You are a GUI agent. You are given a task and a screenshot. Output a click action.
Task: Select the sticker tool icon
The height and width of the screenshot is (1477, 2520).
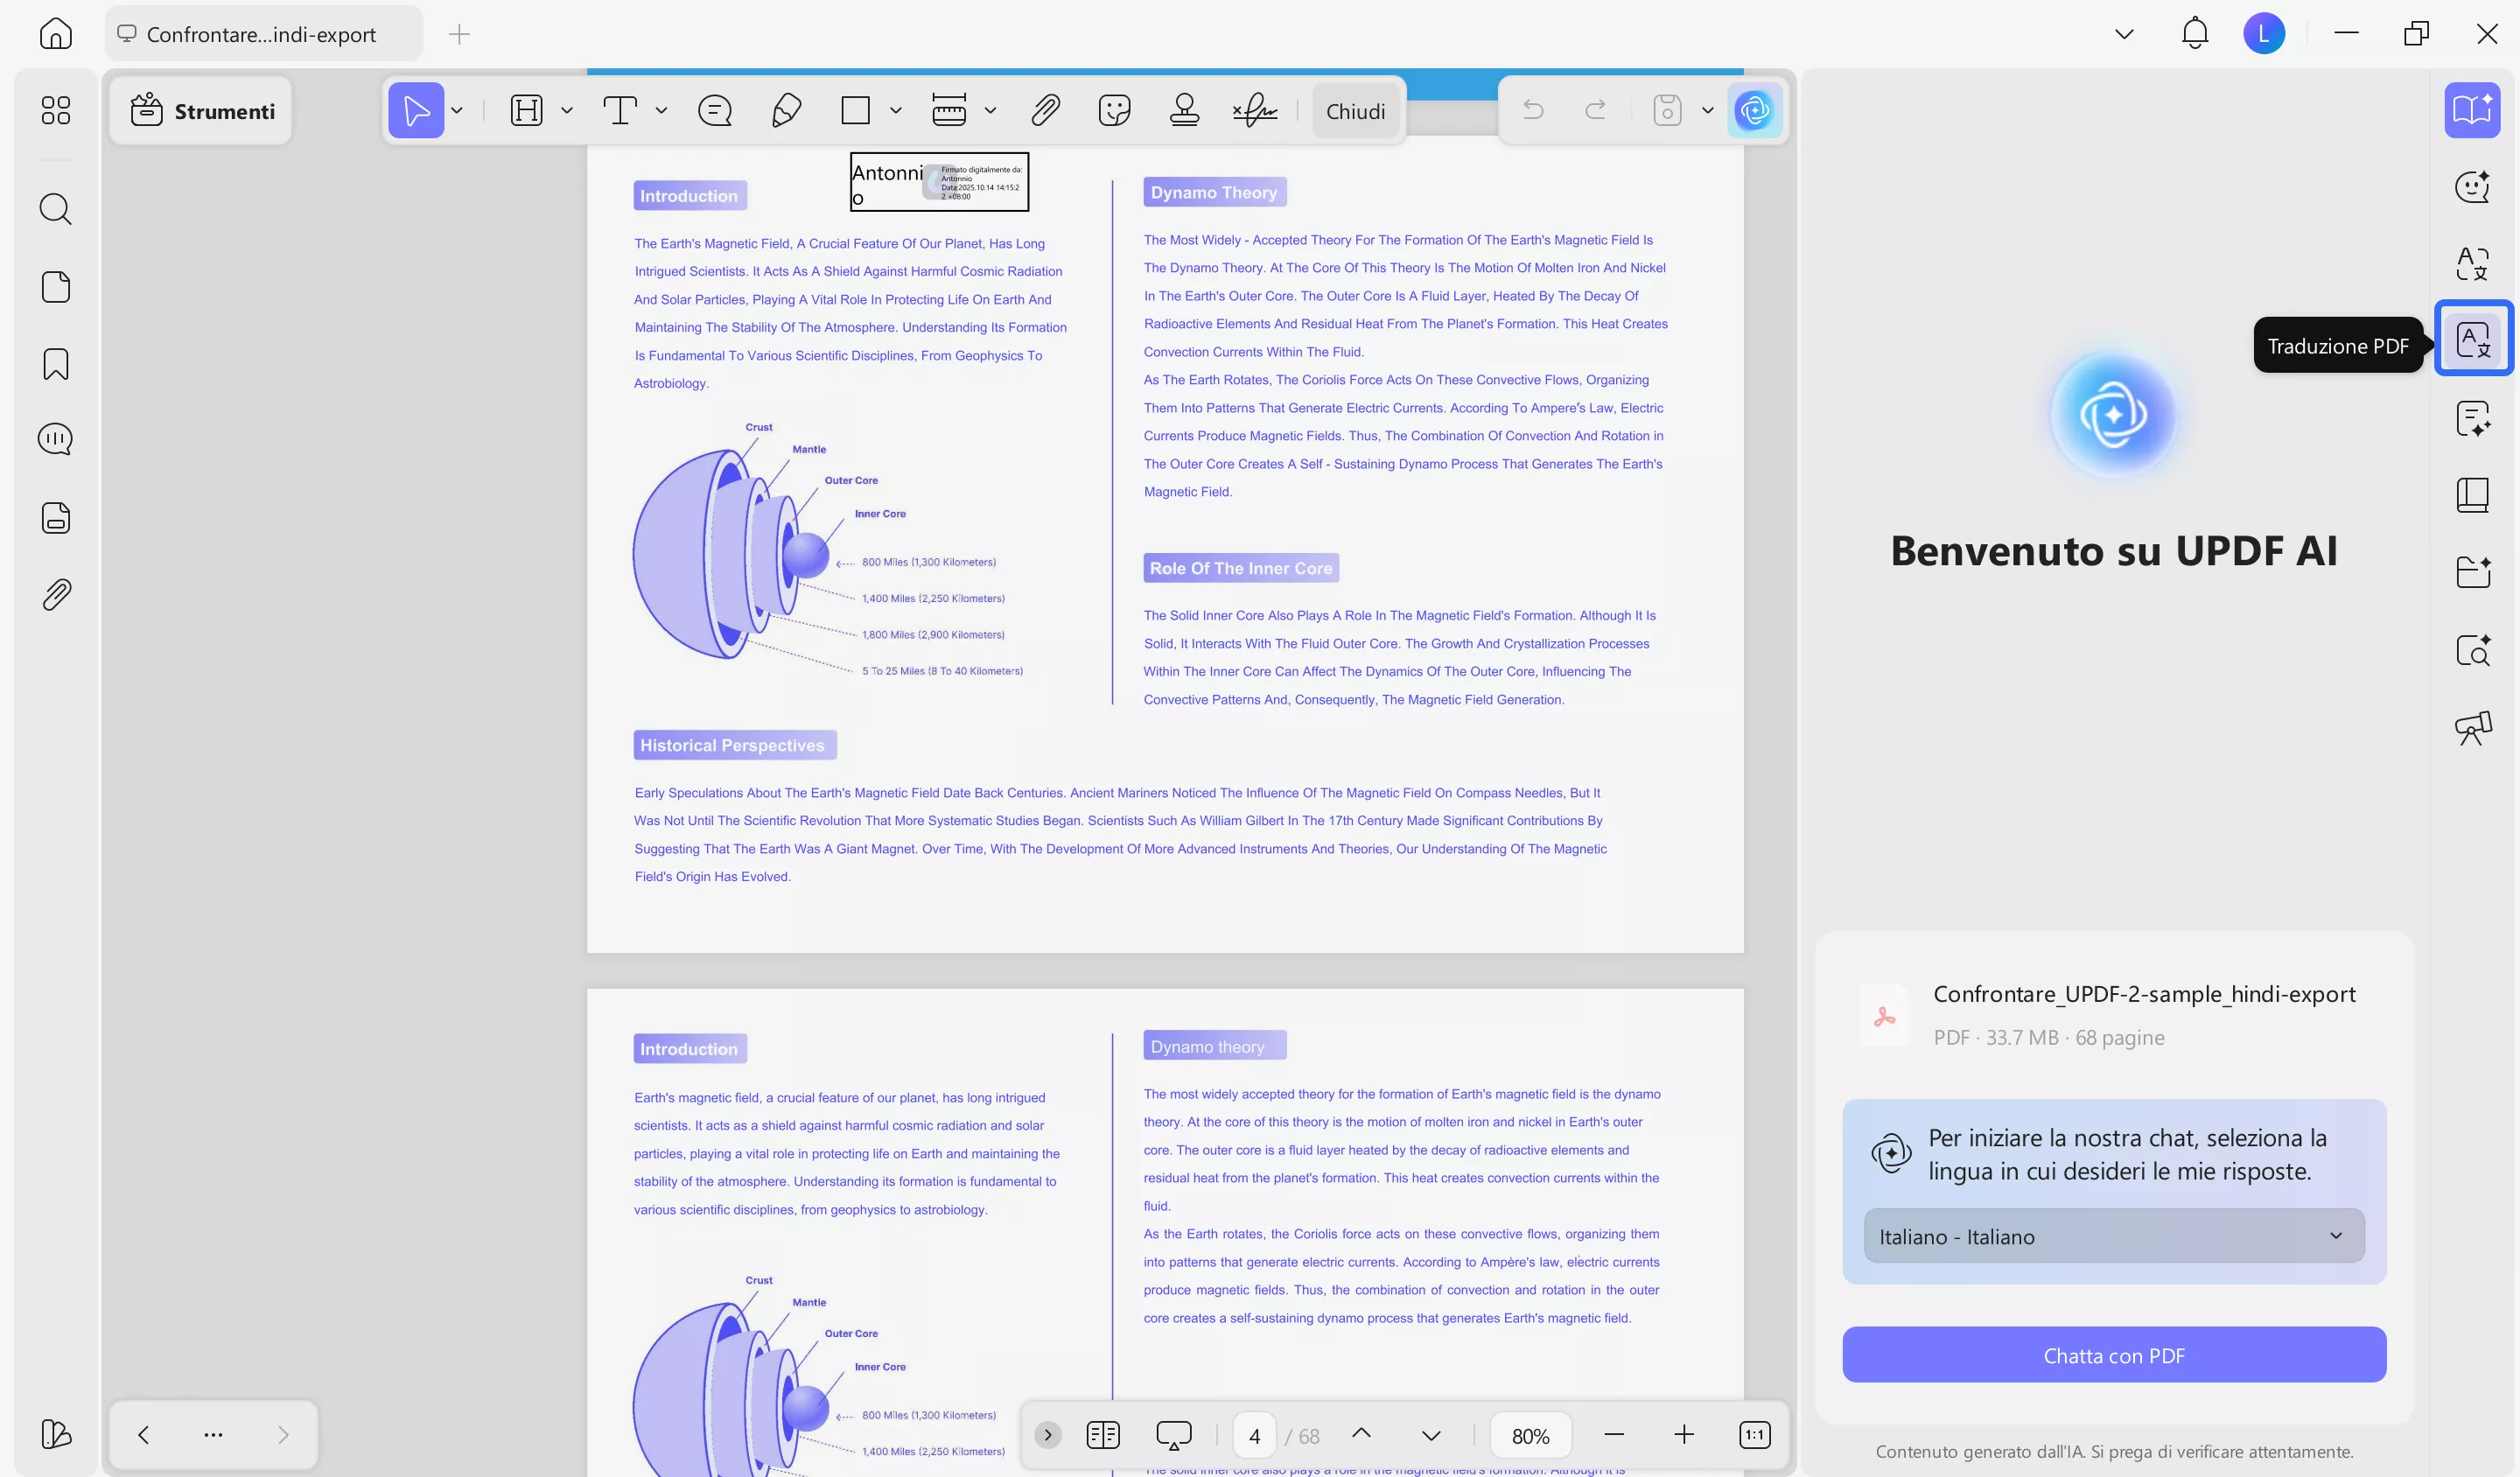point(1114,110)
